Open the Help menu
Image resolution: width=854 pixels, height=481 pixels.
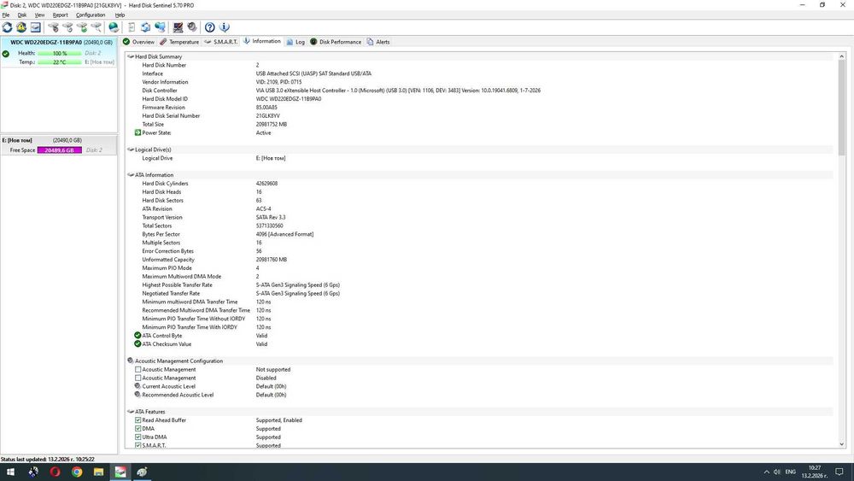[120, 15]
